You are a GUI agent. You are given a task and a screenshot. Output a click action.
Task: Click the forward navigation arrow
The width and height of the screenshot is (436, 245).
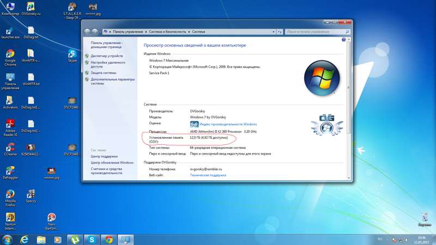(94, 32)
